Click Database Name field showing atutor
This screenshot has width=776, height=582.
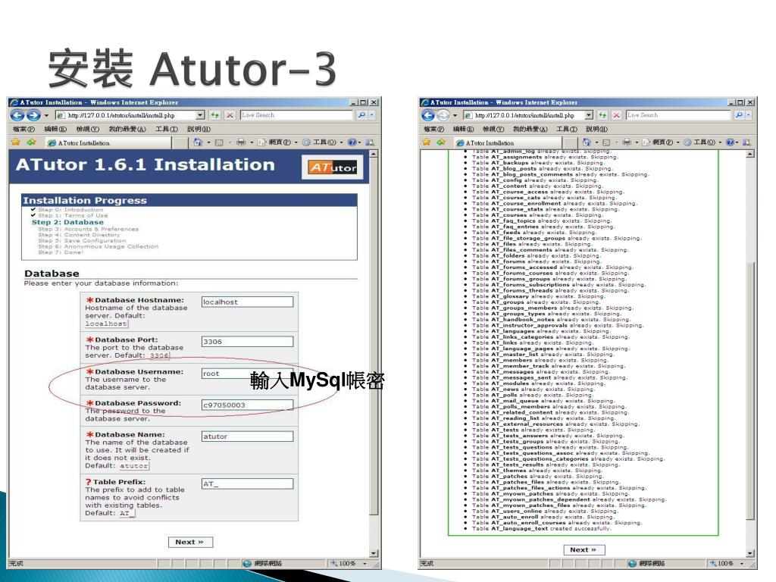click(247, 436)
